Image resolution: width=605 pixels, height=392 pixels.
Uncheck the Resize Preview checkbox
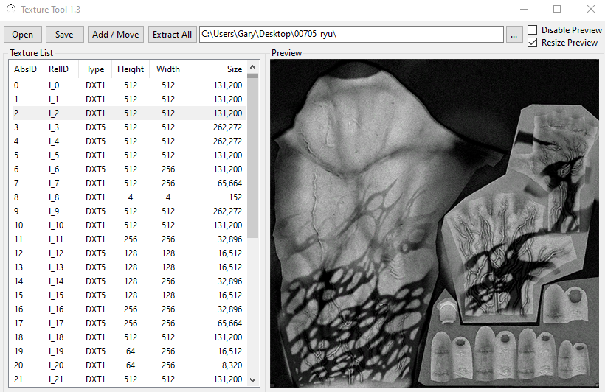point(533,43)
